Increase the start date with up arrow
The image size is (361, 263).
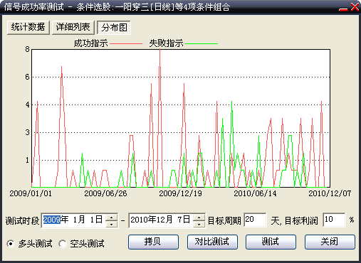tap(111, 218)
